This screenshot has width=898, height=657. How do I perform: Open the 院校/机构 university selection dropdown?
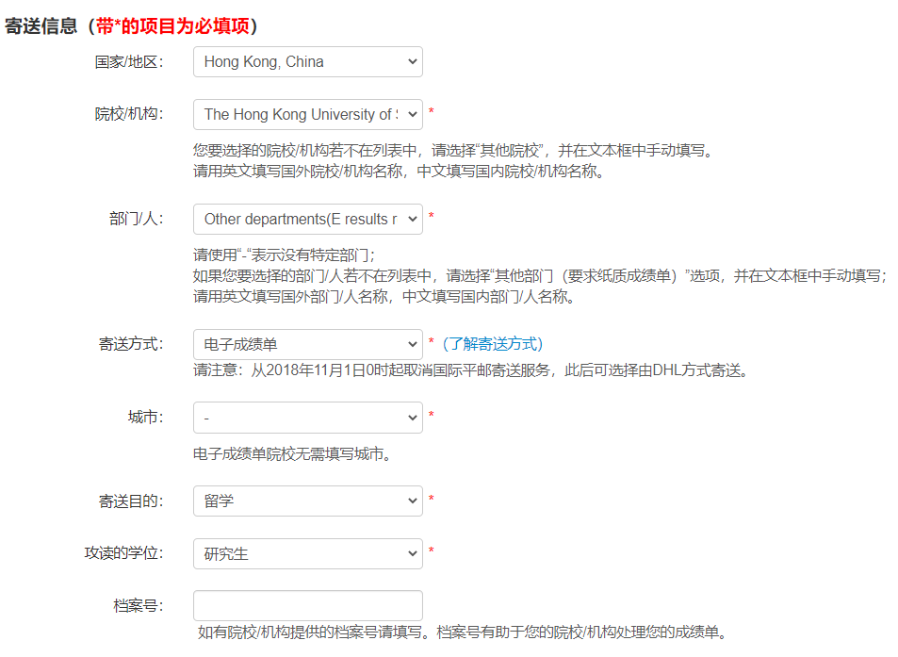pyautogui.click(x=307, y=115)
